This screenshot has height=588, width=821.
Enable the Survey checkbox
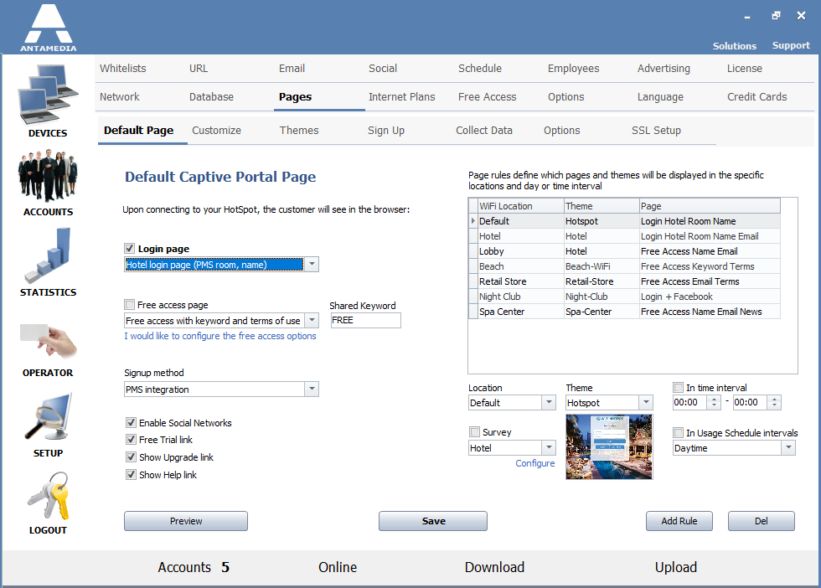474,432
